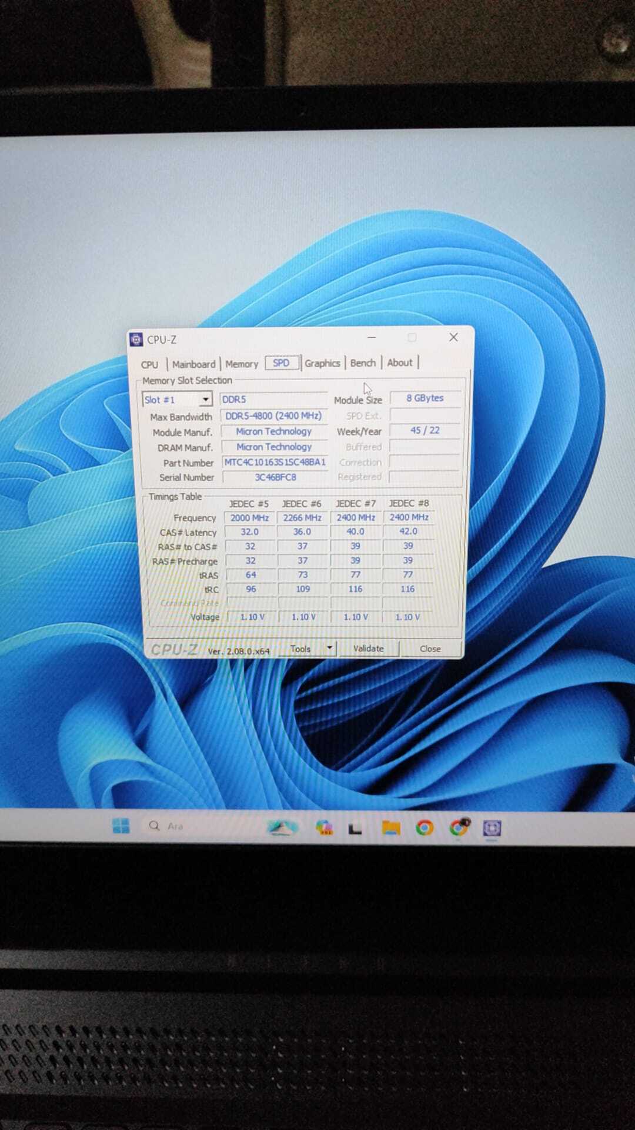Open the second Chrome icon with the profile badge

pos(460,827)
